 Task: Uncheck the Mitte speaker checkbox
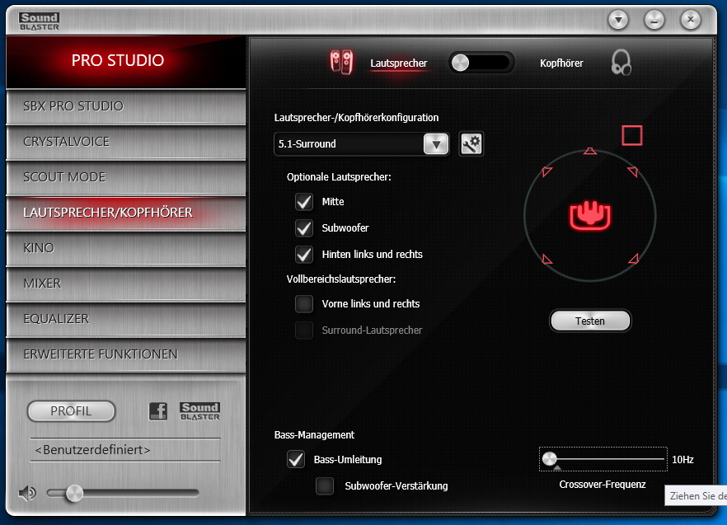(x=304, y=202)
